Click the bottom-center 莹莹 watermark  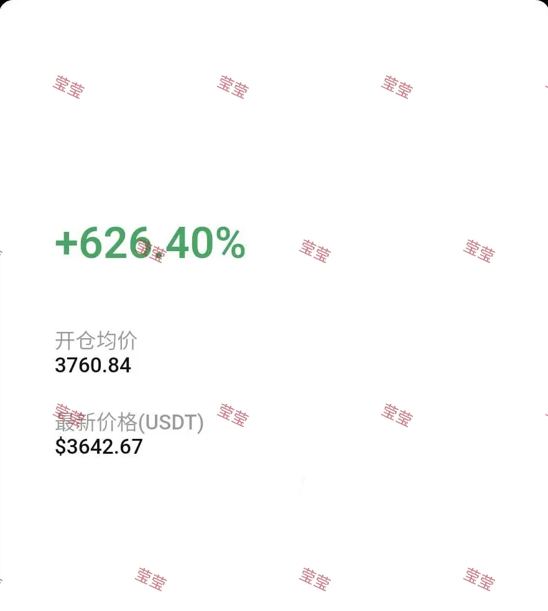click(x=315, y=579)
